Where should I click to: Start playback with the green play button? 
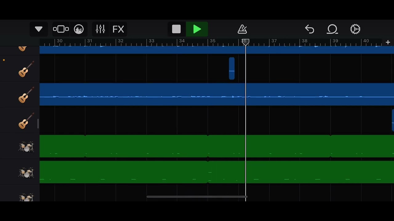pos(197,29)
